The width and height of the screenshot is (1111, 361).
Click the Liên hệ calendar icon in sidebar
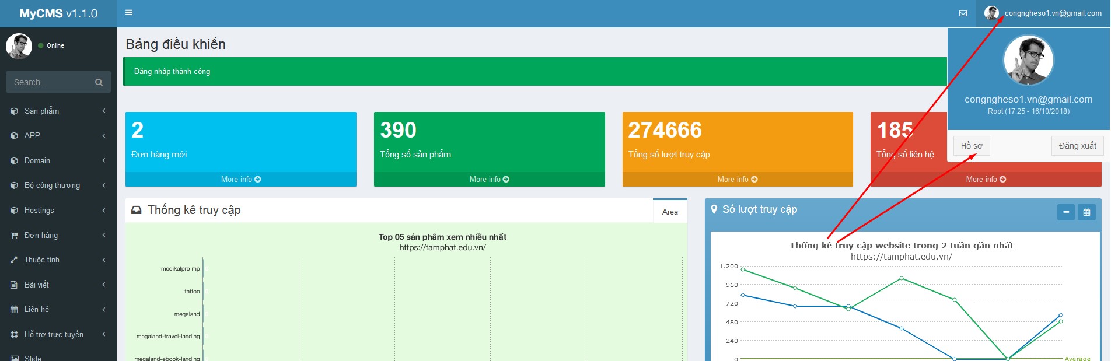[14, 310]
